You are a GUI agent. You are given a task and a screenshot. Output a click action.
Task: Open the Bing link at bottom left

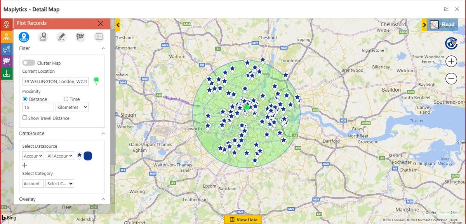9,218
